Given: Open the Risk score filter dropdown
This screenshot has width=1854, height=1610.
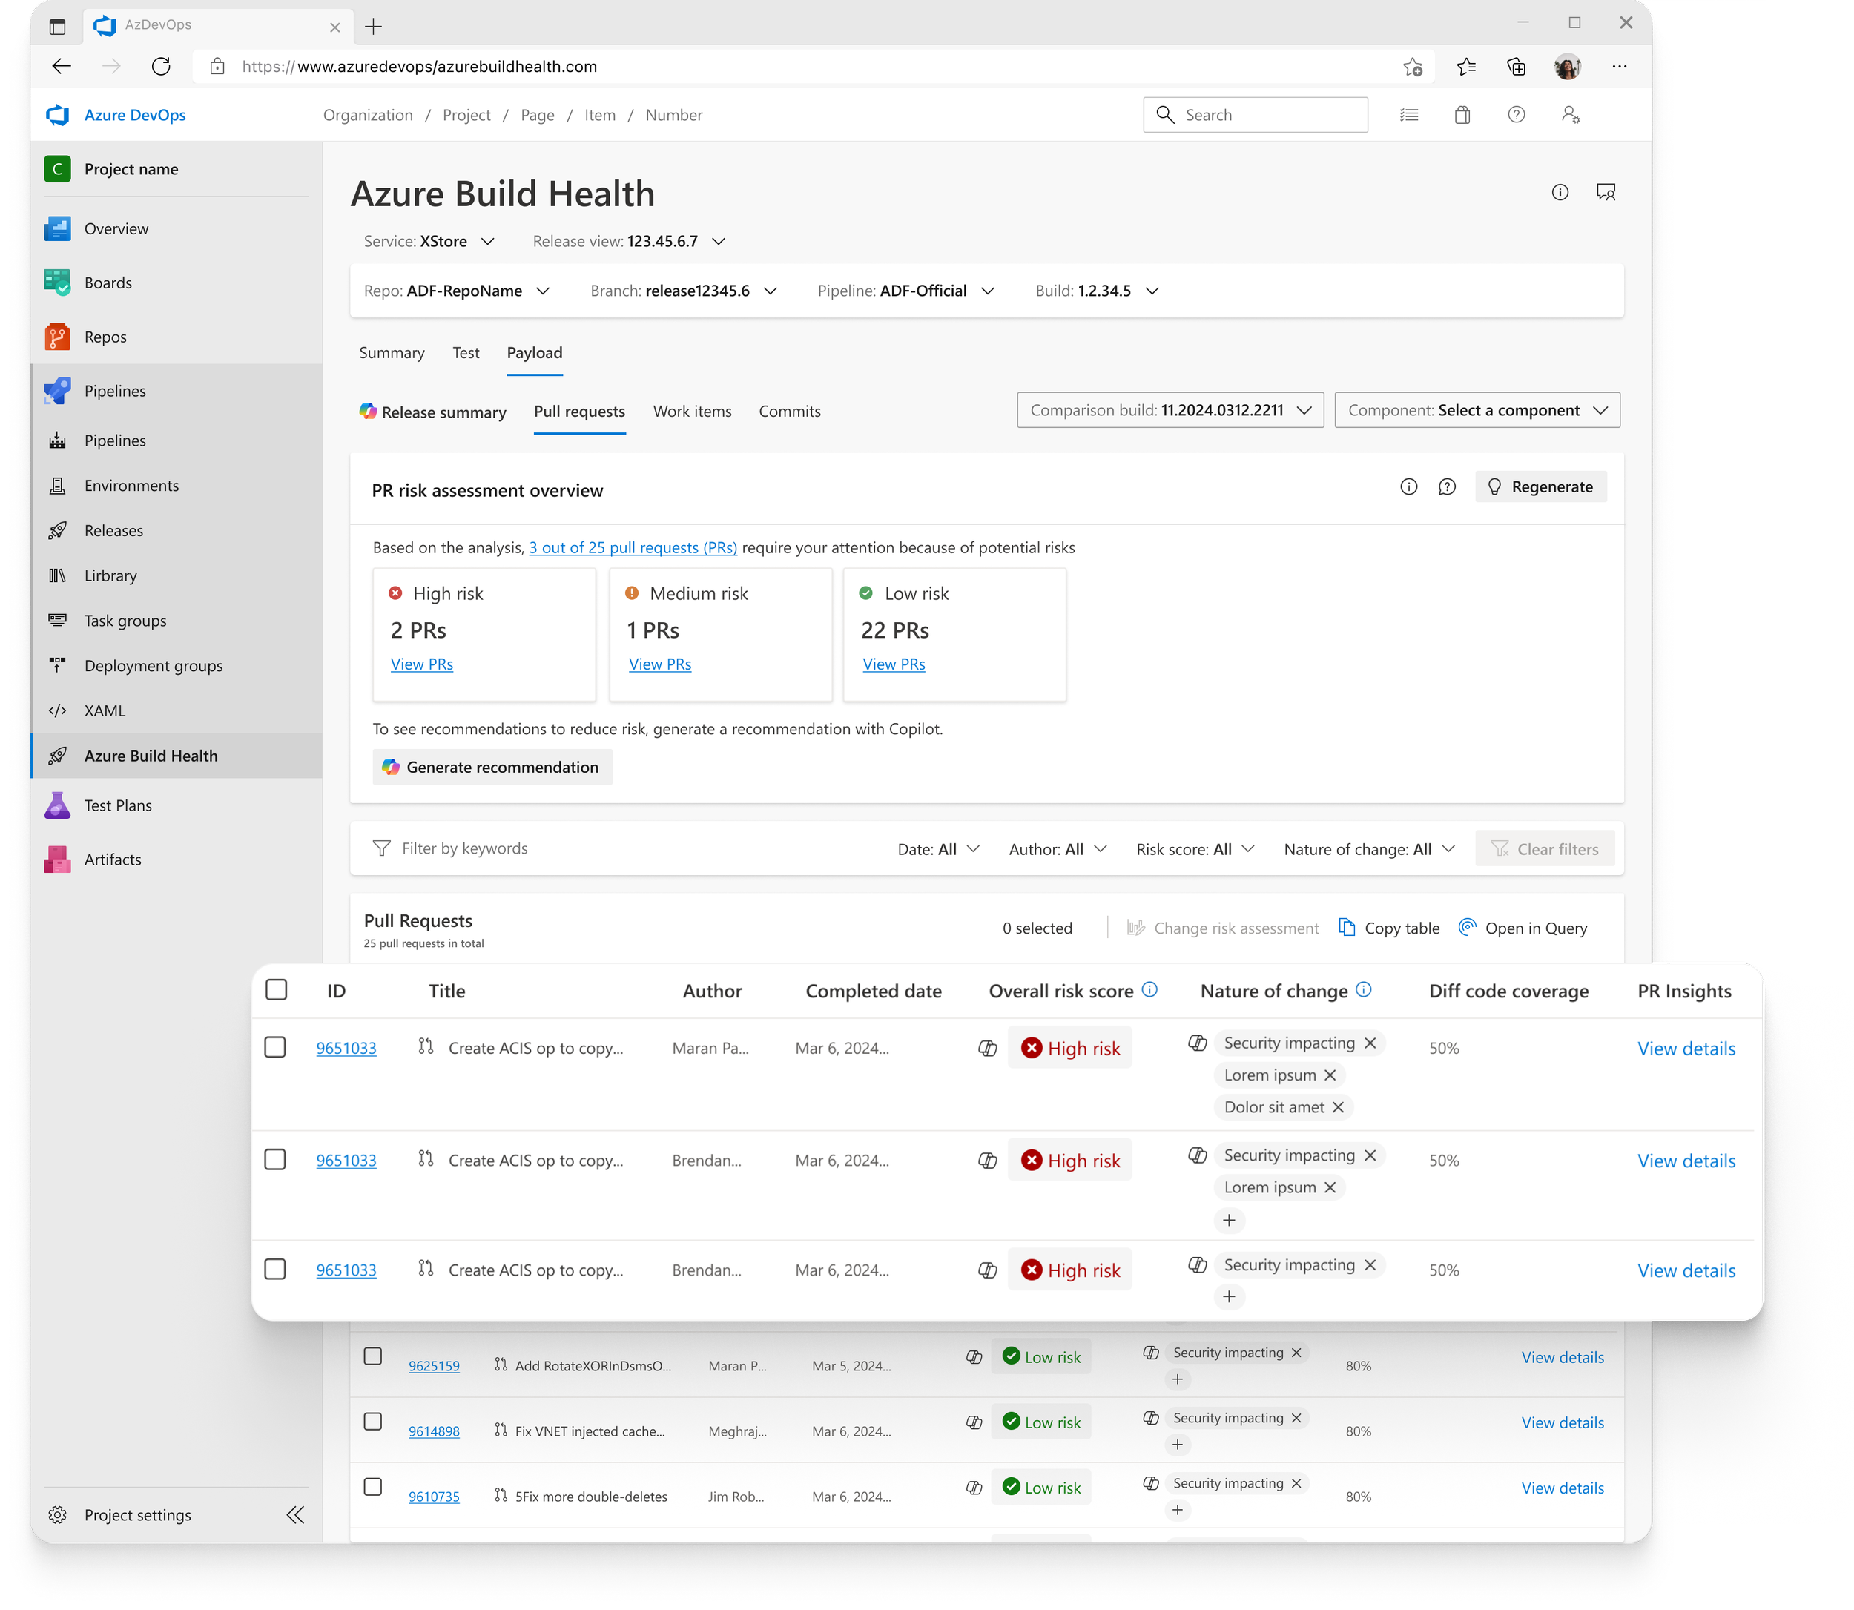Looking at the screenshot, I should pos(1195,849).
